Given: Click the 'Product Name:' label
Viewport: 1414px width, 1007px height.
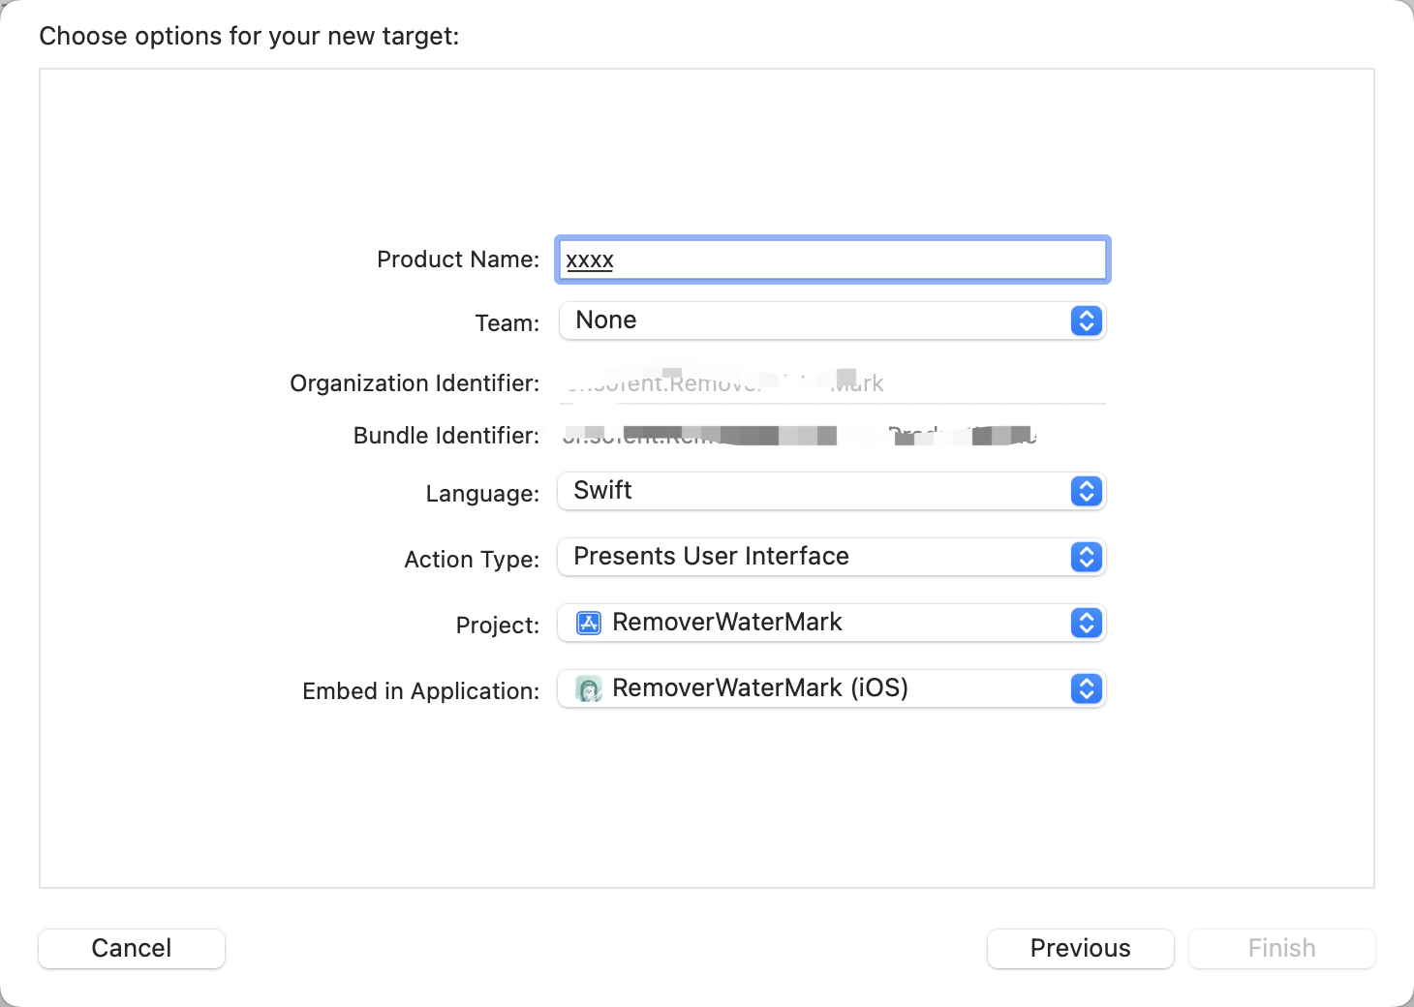Looking at the screenshot, I should point(457,259).
